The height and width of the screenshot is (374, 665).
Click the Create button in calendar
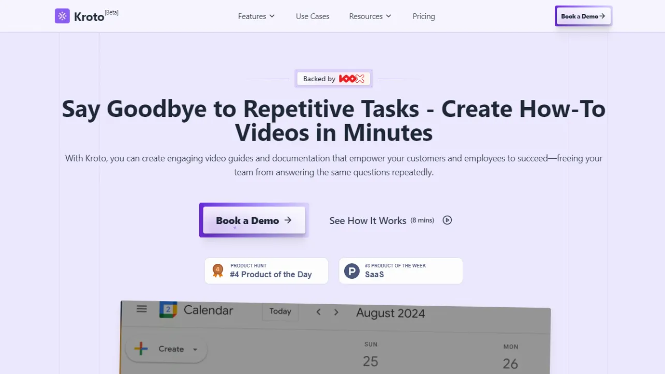pyautogui.click(x=166, y=349)
